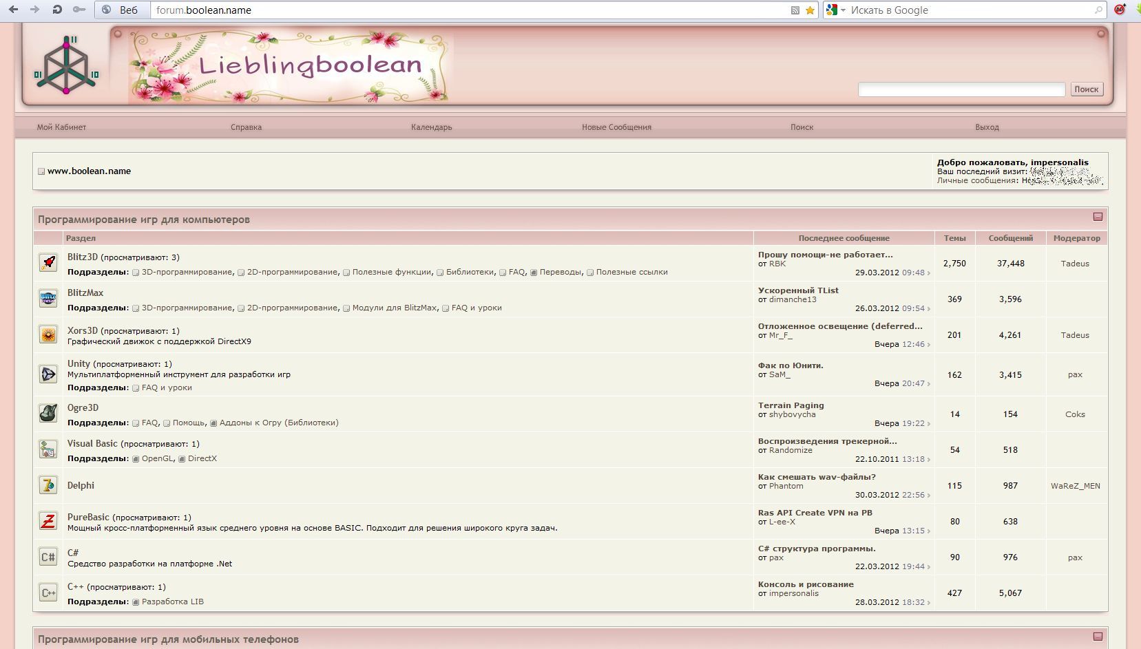Viewport: 1141px width, 649px height.
Task: Bookmark page with the star icon
Action: pos(810,10)
